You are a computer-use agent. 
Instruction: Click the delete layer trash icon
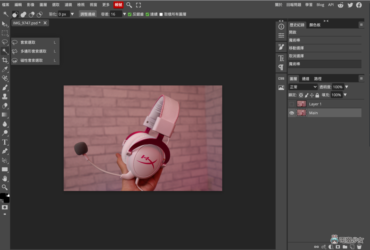pyautogui.click(x=359, y=247)
